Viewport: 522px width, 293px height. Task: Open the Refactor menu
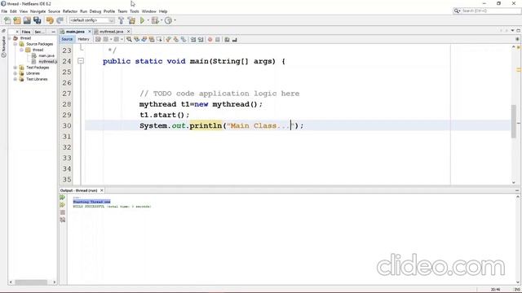click(x=70, y=11)
